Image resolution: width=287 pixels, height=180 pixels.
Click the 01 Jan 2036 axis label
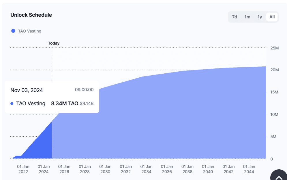167,169
